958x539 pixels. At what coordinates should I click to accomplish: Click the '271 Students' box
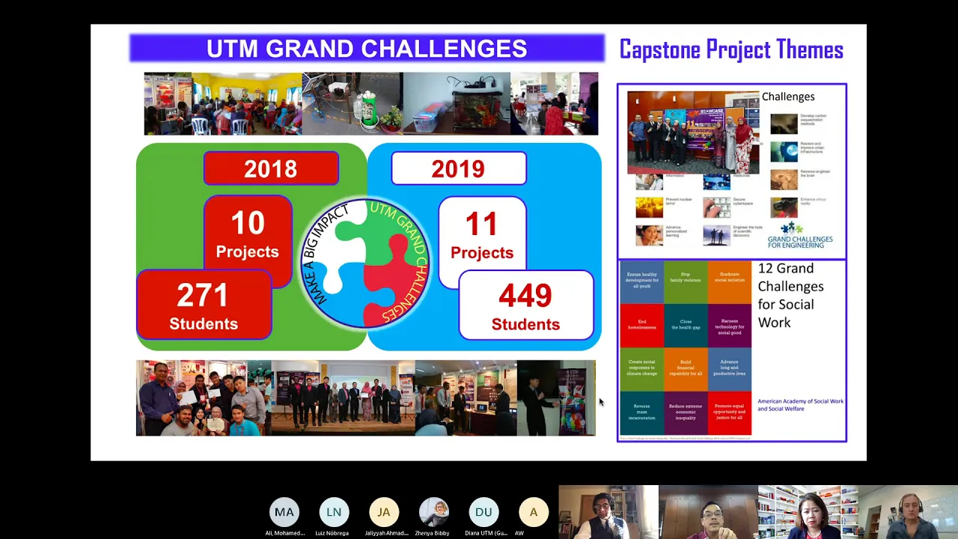tap(204, 305)
